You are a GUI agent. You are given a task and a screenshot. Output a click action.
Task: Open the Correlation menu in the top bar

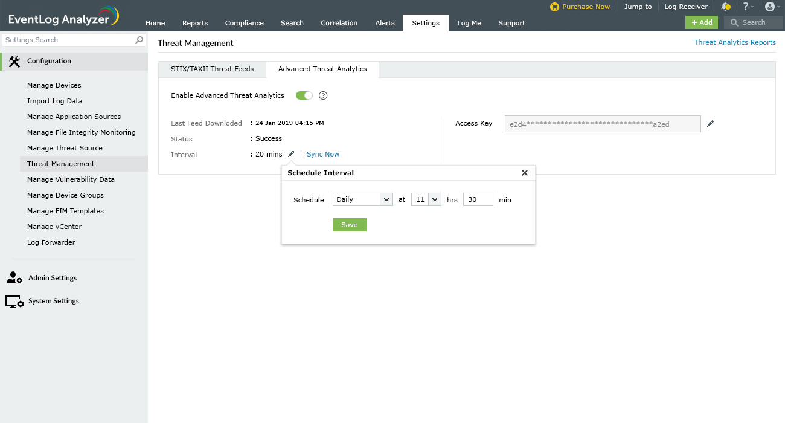pos(339,23)
